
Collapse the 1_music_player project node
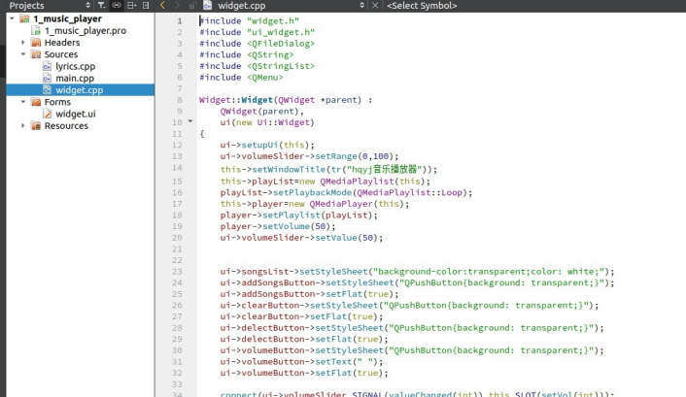tap(12, 18)
